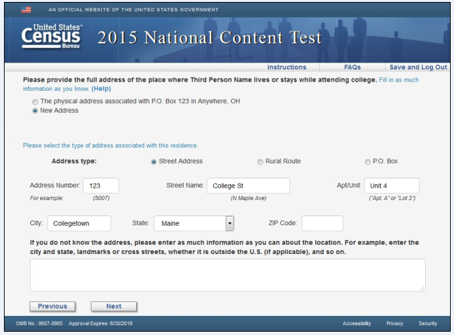The height and width of the screenshot is (335, 454).
Task: Choose P.O. Box address type
Action: (367, 162)
